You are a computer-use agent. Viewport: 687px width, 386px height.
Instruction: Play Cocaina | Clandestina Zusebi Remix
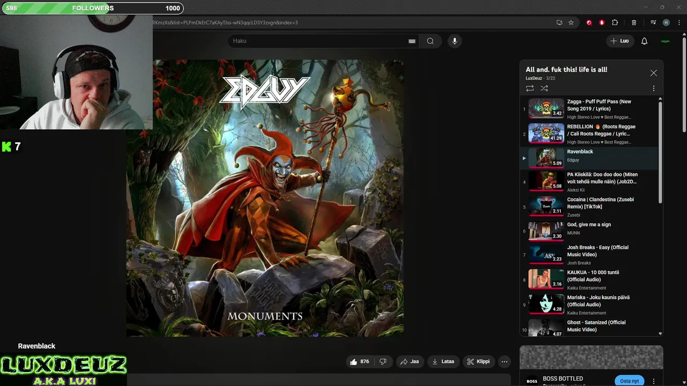tap(589, 207)
